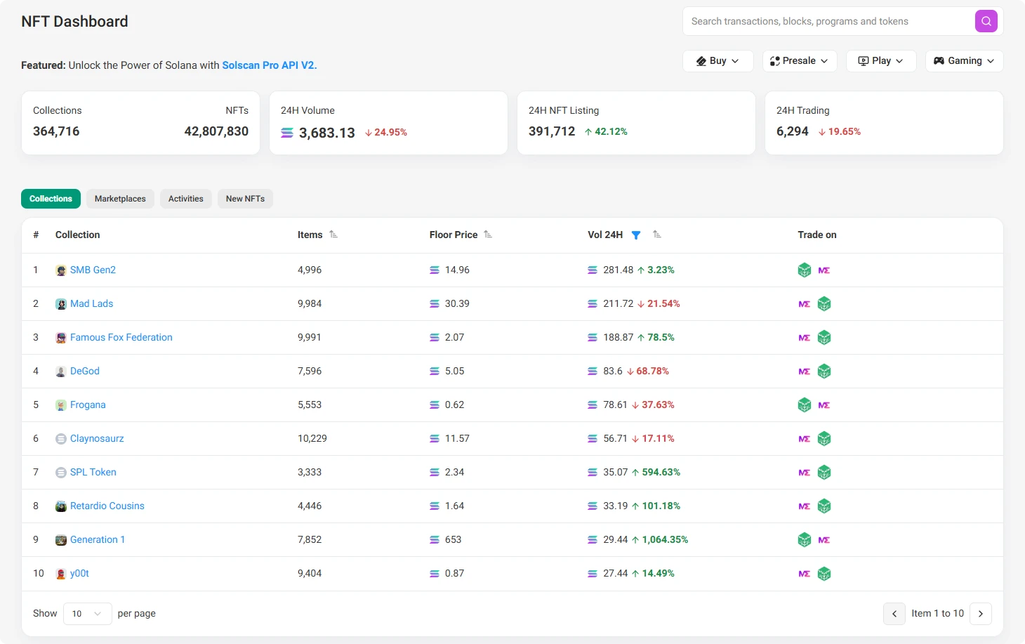Open Magic Eden for Mad Lads
The width and height of the screenshot is (1025, 644).
coord(804,303)
